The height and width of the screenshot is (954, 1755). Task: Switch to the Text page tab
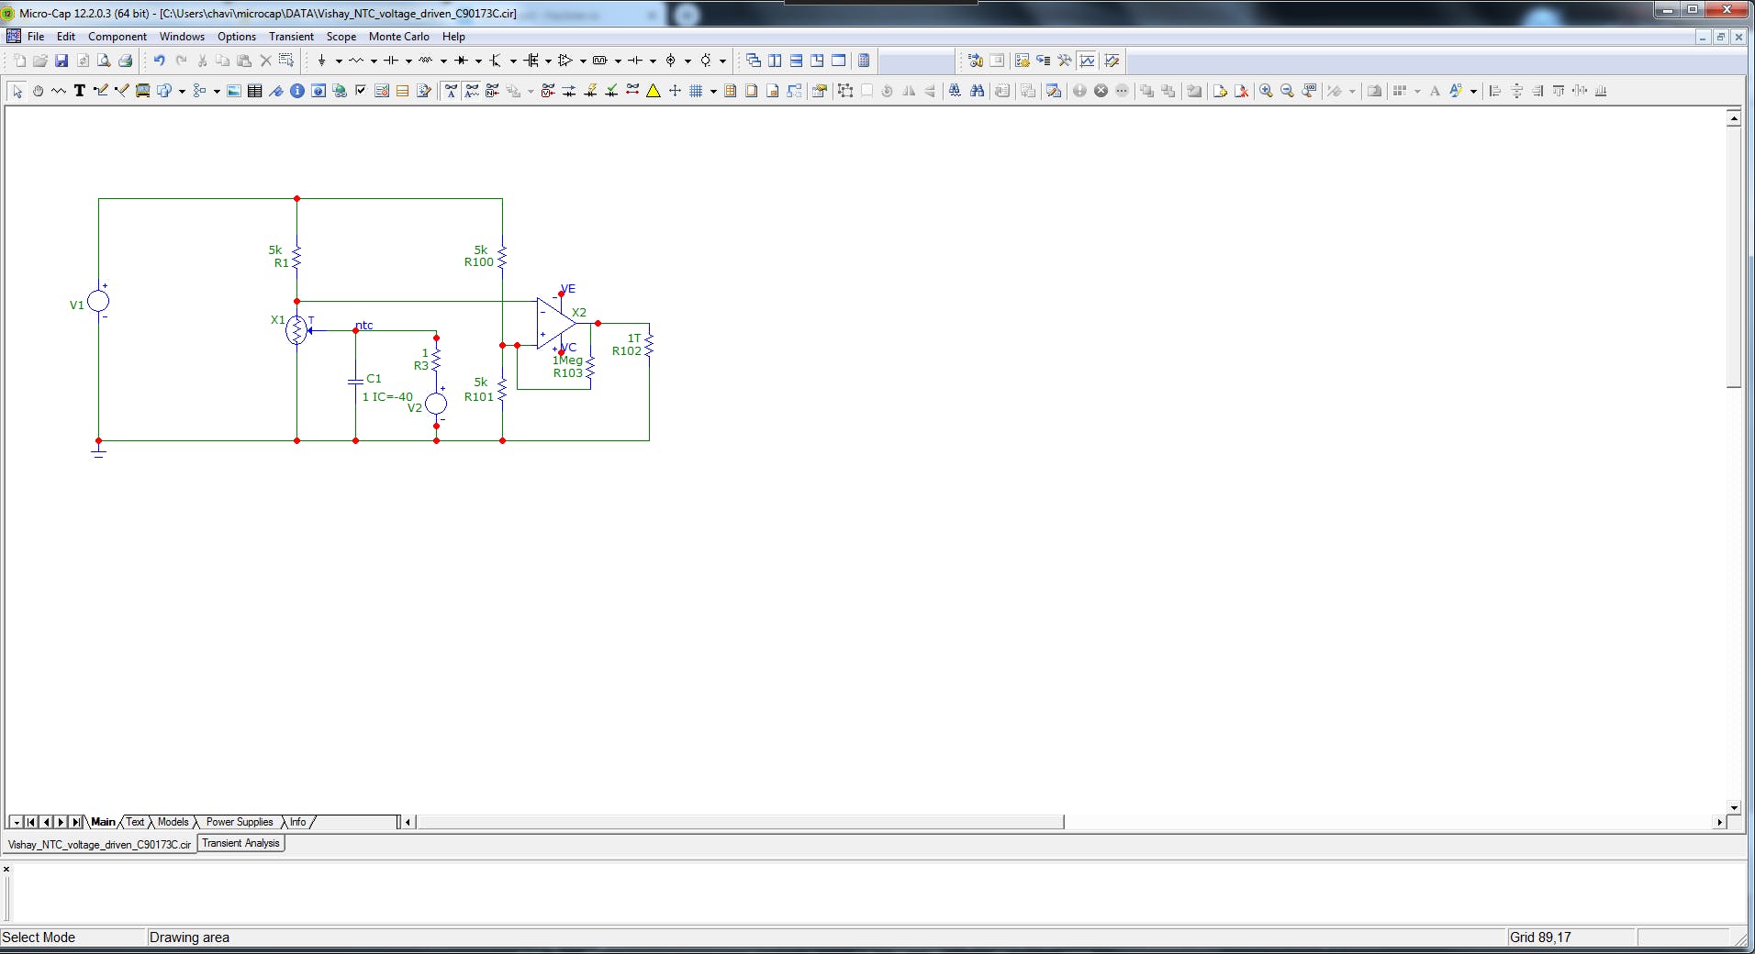135,822
